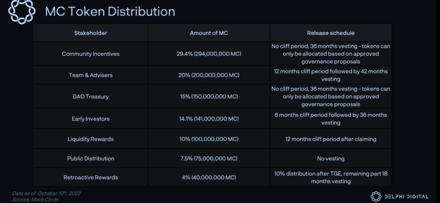Click the 29.4% (294,000,000 MC) amount cell

pyautogui.click(x=209, y=54)
